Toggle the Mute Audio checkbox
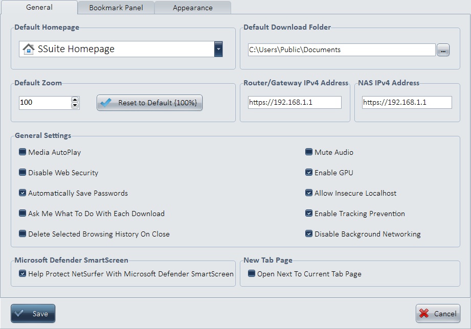Screen dimensions: 471x329 tap(309, 152)
